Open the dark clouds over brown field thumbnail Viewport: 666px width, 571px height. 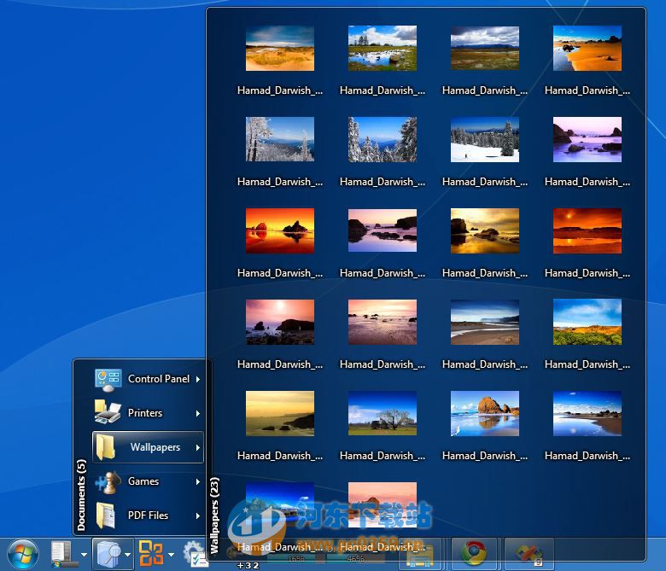[x=485, y=49]
